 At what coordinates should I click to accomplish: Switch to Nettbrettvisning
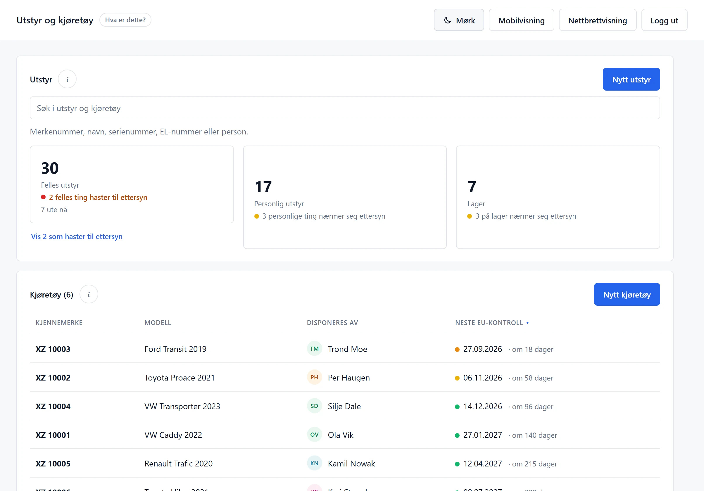pos(597,20)
